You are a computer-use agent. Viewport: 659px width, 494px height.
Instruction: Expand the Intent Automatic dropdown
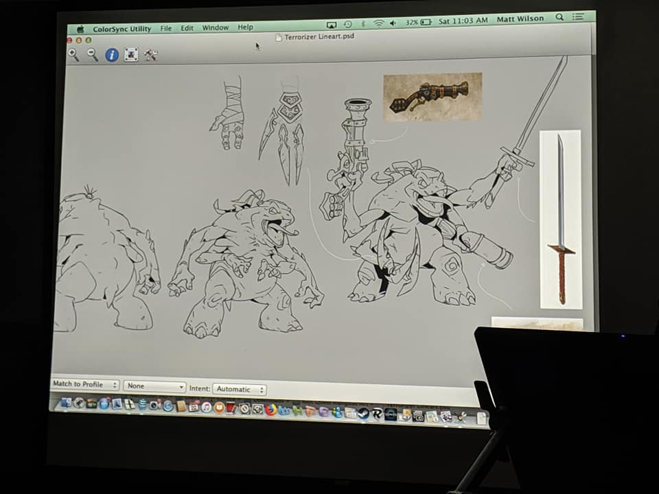pos(240,390)
